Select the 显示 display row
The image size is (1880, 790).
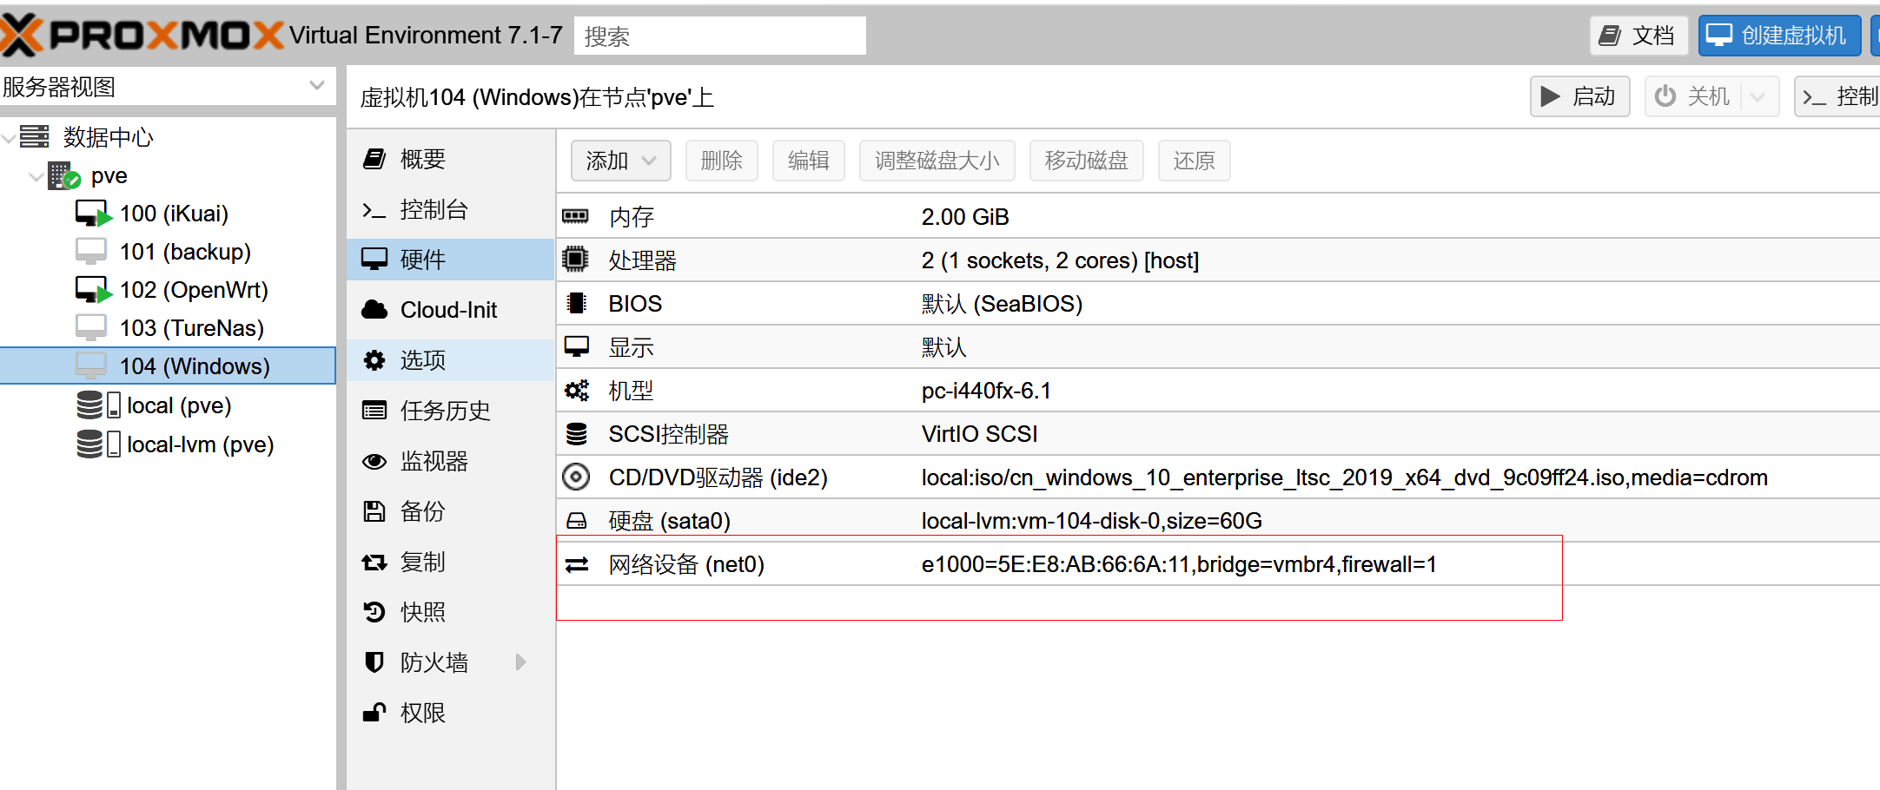1218,347
